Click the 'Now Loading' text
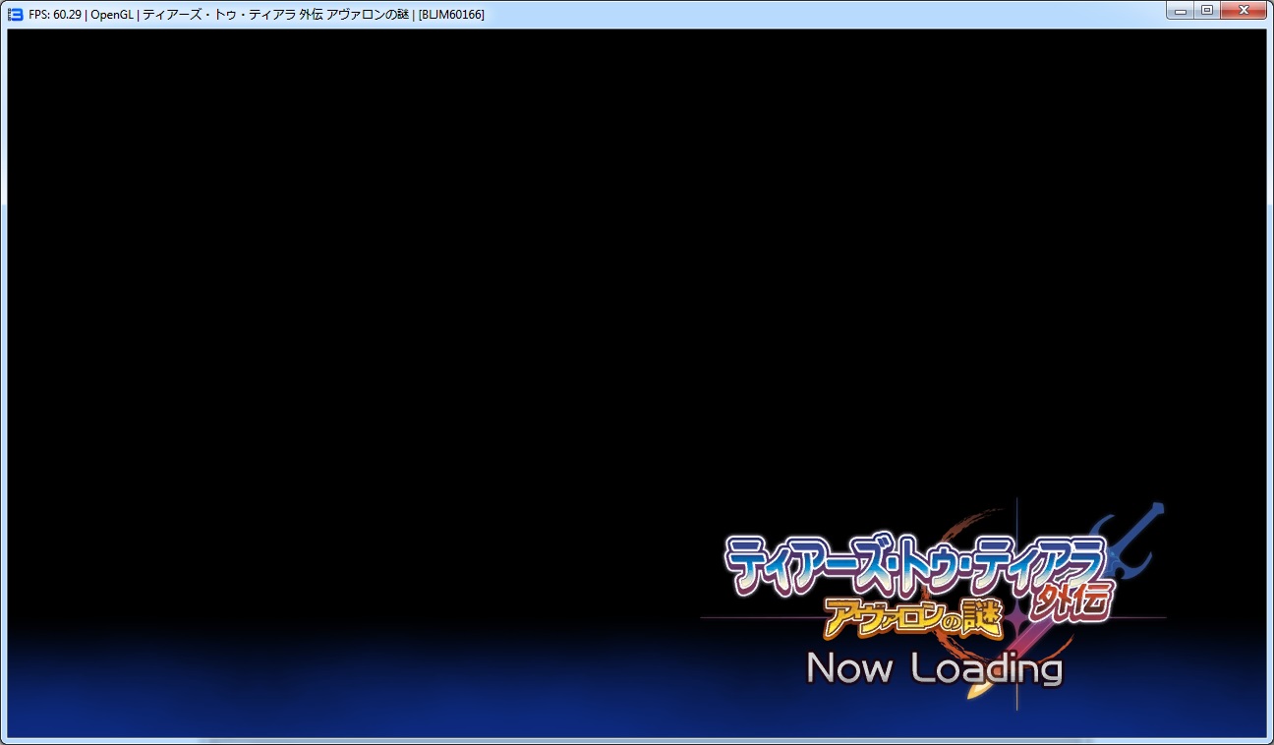The width and height of the screenshot is (1274, 745). 935,668
